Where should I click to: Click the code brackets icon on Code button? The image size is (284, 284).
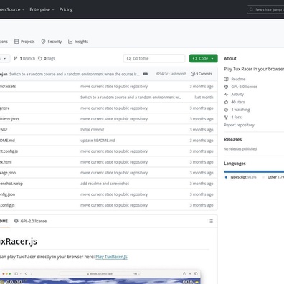pyautogui.click(x=195, y=58)
